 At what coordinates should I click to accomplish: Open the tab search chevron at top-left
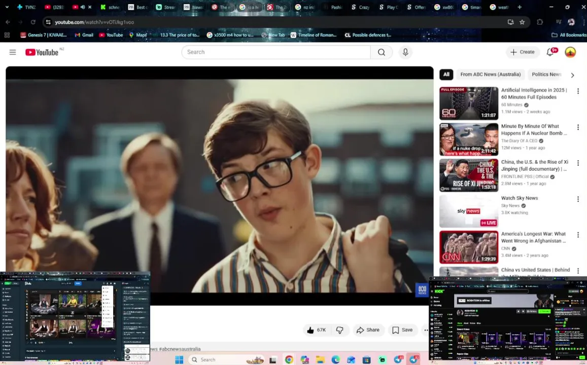coord(7,7)
